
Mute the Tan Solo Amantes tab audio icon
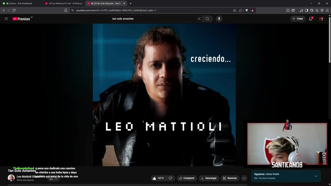(92, 3)
